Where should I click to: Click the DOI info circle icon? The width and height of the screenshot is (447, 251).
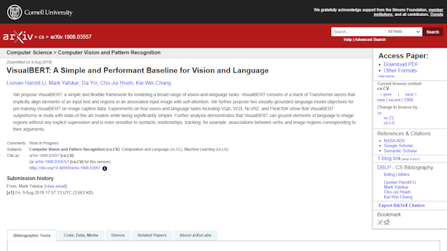(x=105, y=169)
